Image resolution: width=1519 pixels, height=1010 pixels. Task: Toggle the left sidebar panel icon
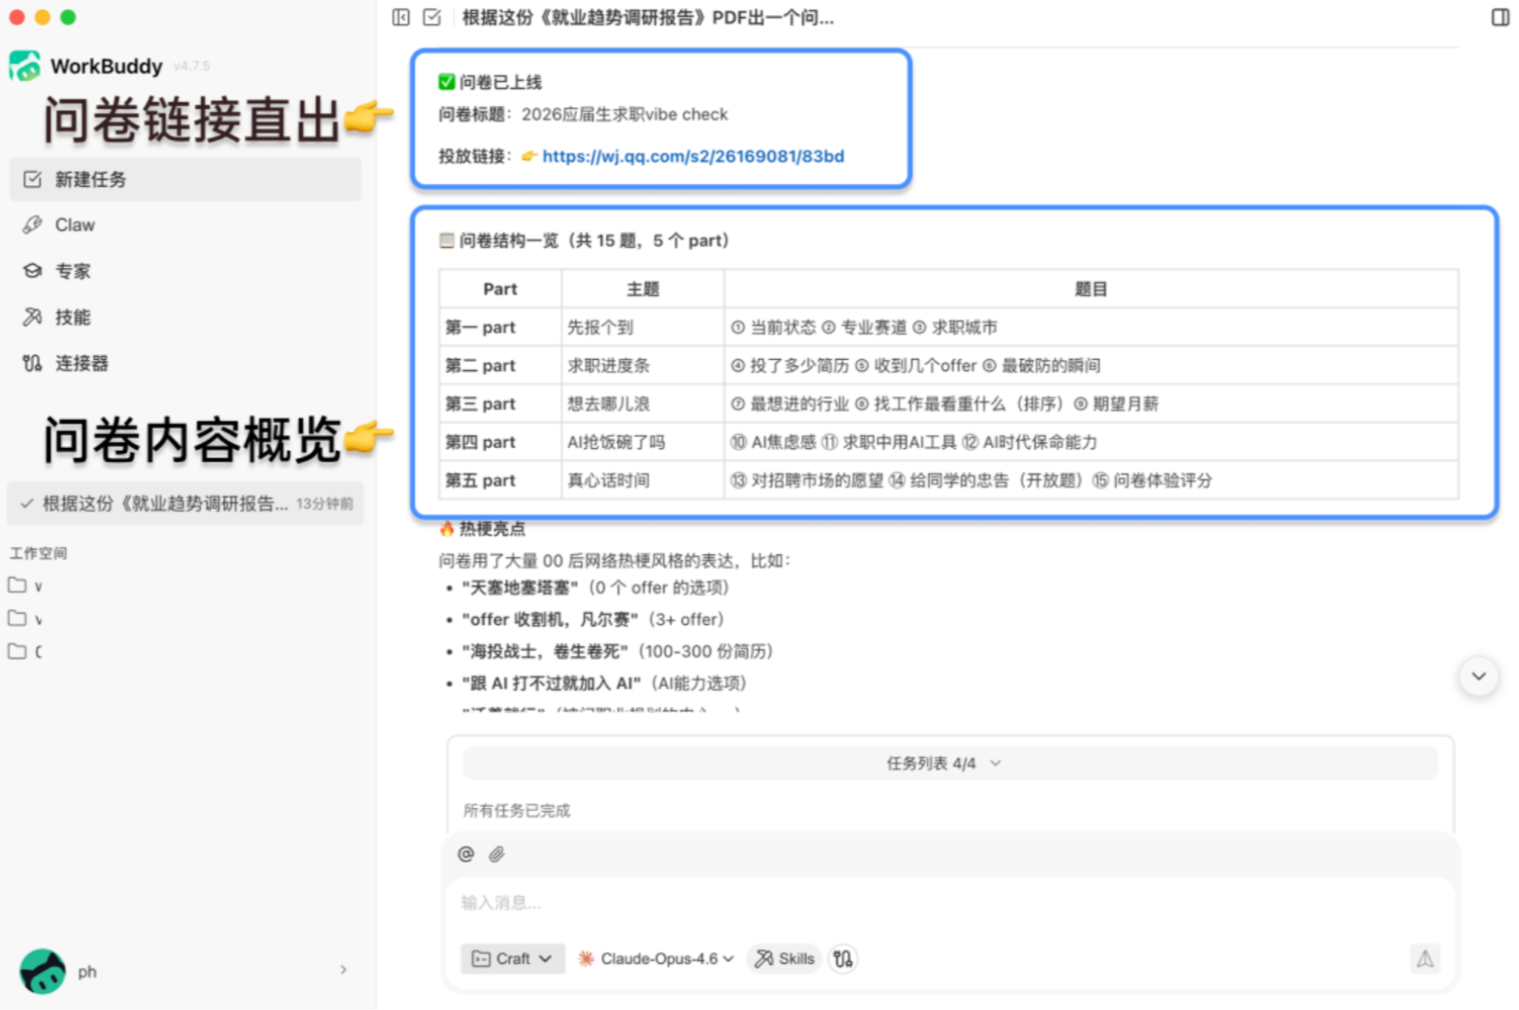401,17
